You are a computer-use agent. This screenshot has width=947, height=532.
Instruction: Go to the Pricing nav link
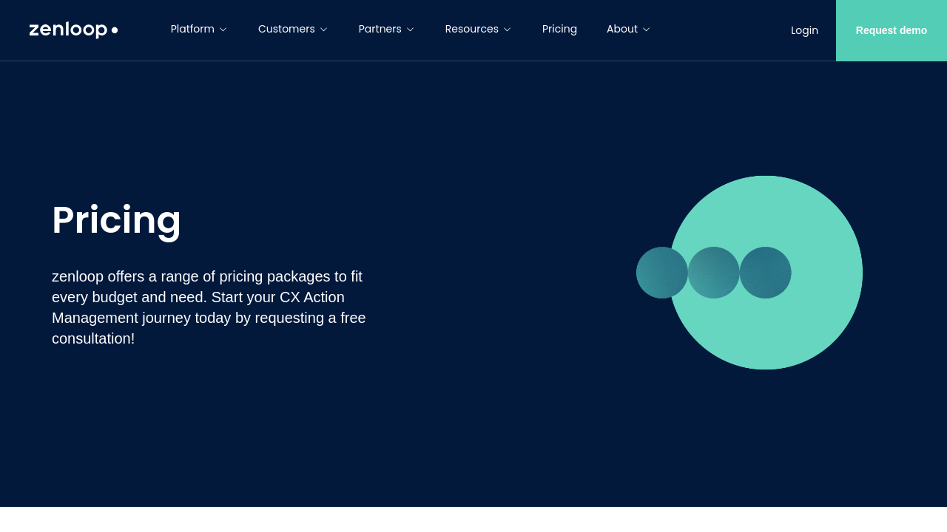[559, 29]
